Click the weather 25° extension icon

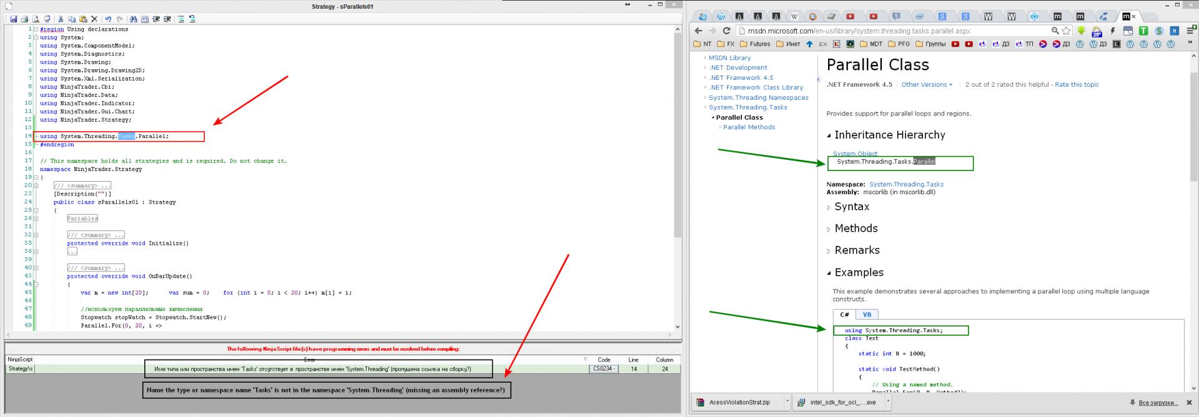(1097, 31)
